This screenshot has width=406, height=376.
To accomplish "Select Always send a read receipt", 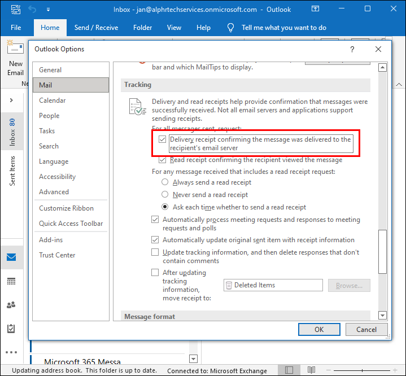I will [x=165, y=182].
